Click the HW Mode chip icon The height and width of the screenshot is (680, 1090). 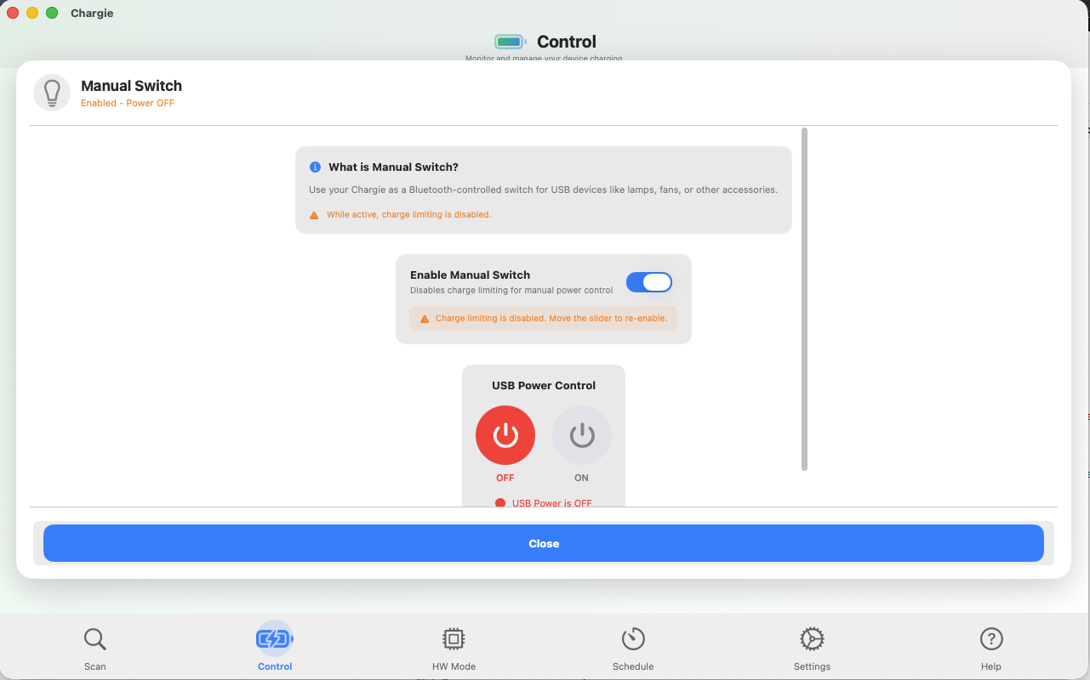454,639
